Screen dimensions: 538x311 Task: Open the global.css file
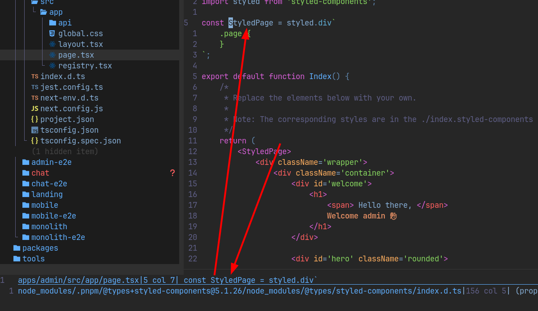point(81,34)
